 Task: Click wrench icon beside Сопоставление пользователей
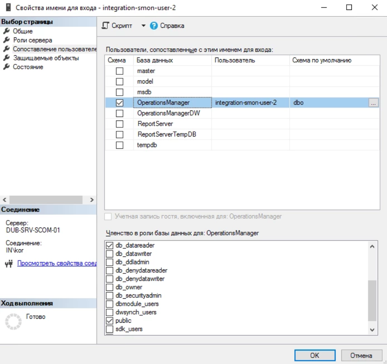(x=6, y=49)
